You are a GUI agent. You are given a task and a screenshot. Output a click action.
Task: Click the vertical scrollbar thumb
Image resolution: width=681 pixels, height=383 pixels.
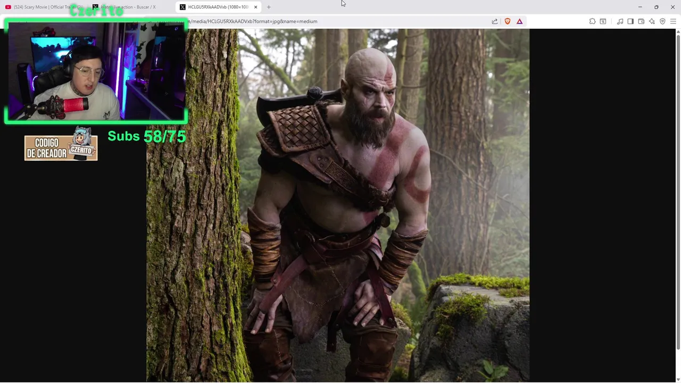(x=678, y=191)
